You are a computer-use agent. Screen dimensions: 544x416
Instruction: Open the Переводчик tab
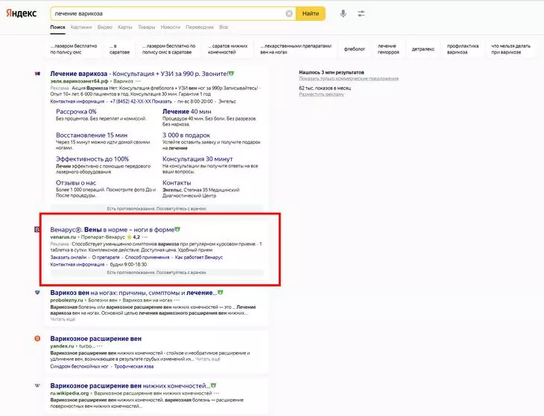(200, 27)
